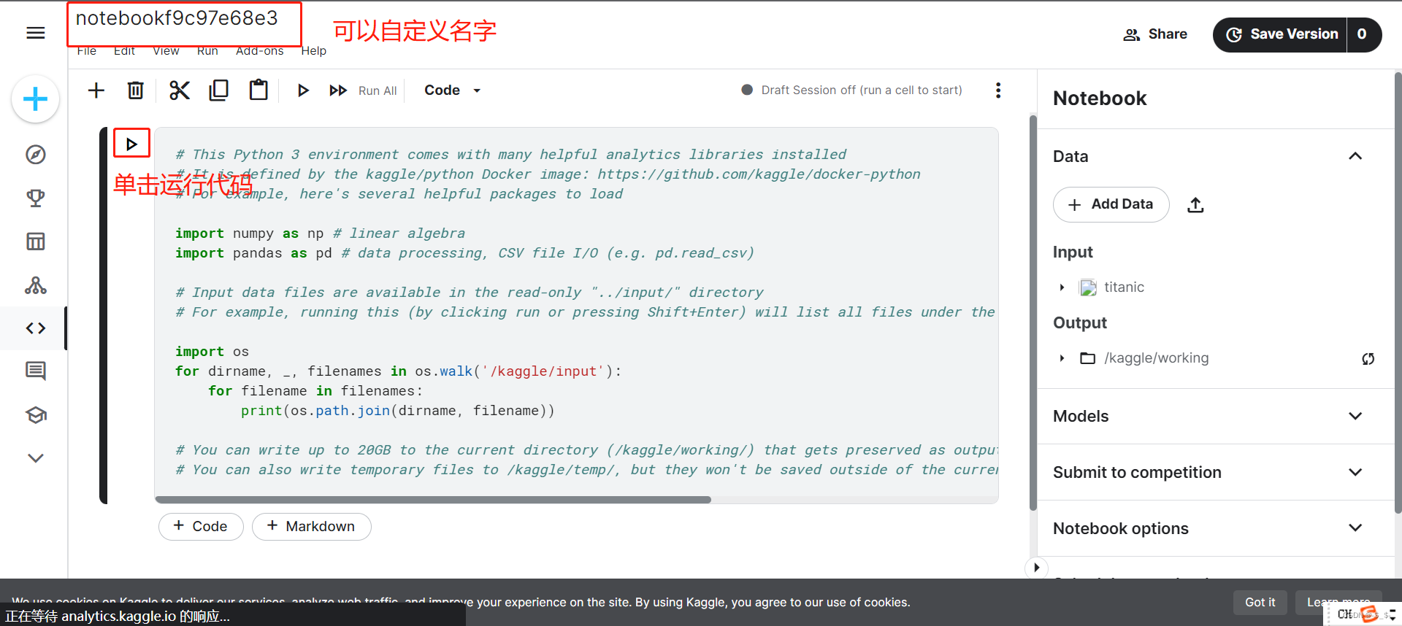This screenshot has width=1402, height=626.
Task: Click the CH input method tray indicator
Action: pyautogui.click(x=1344, y=614)
